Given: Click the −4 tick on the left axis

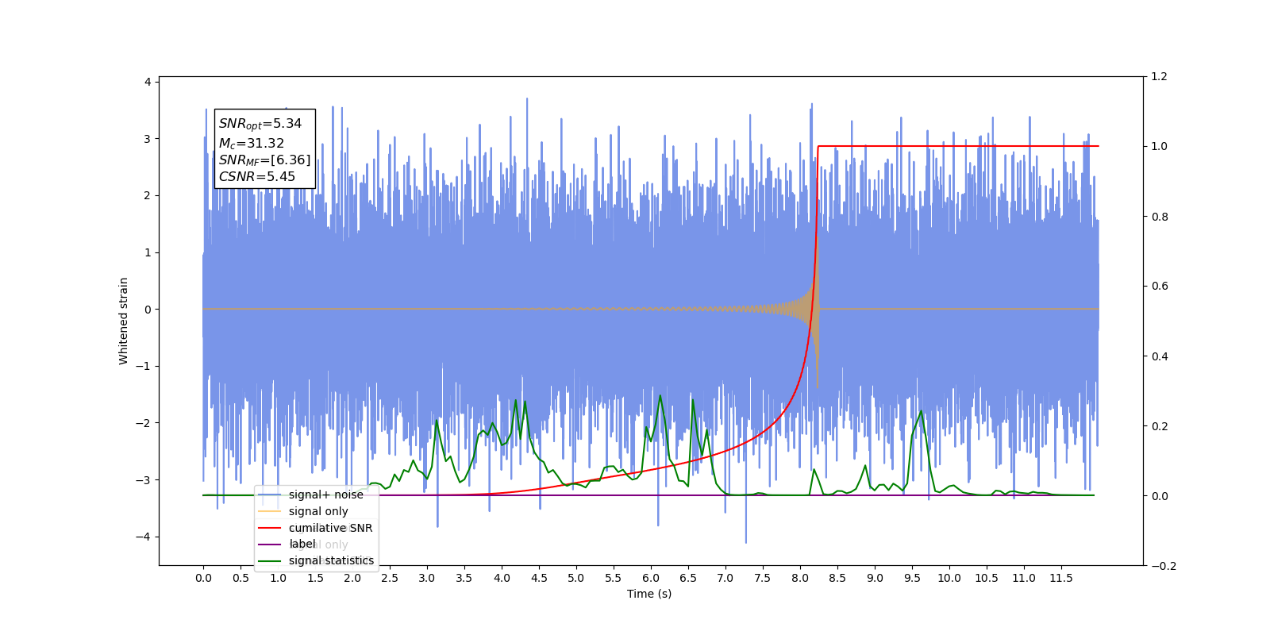Looking at the screenshot, I should point(144,537).
